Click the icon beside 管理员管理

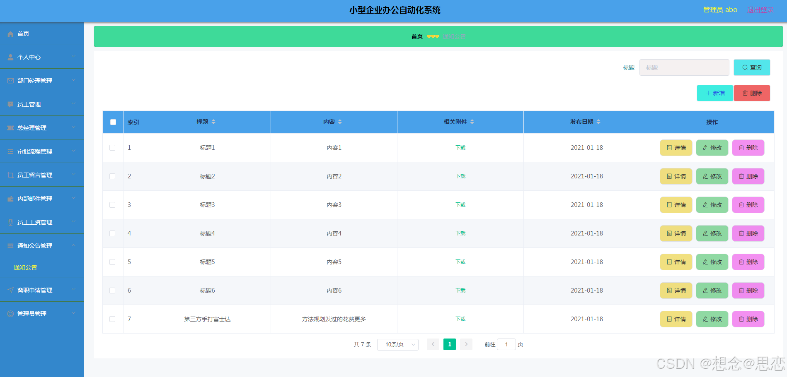[10, 314]
